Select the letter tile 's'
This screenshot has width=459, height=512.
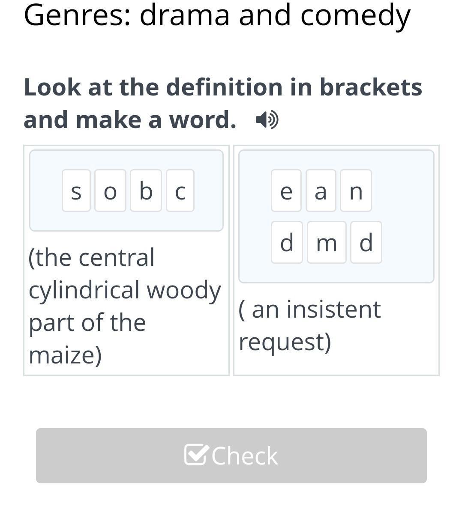(76, 191)
